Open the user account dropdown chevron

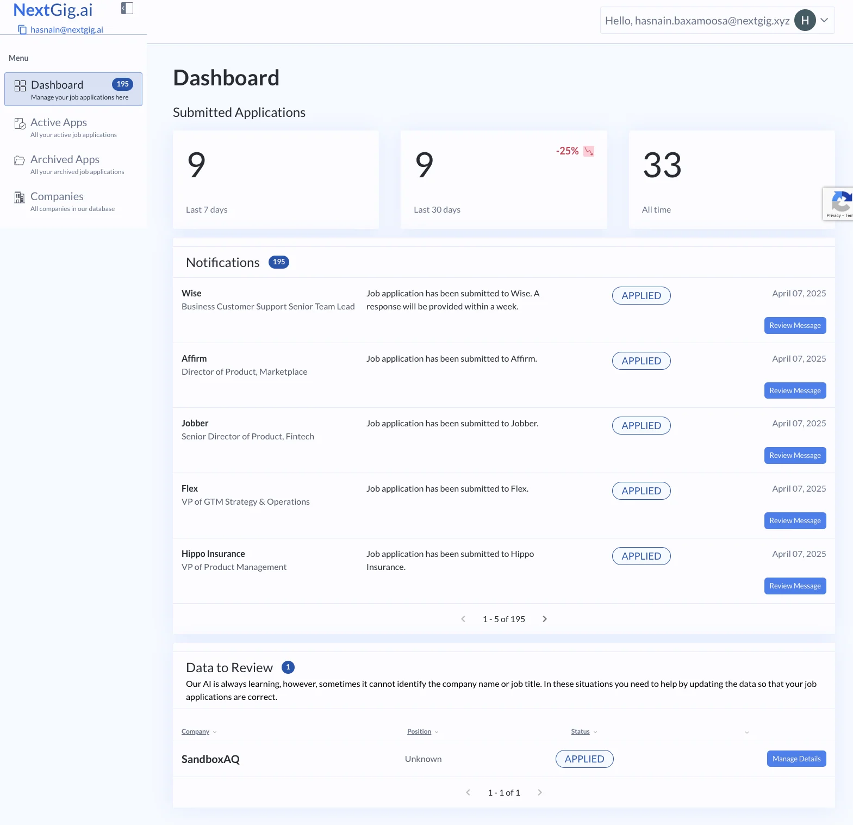824,21
